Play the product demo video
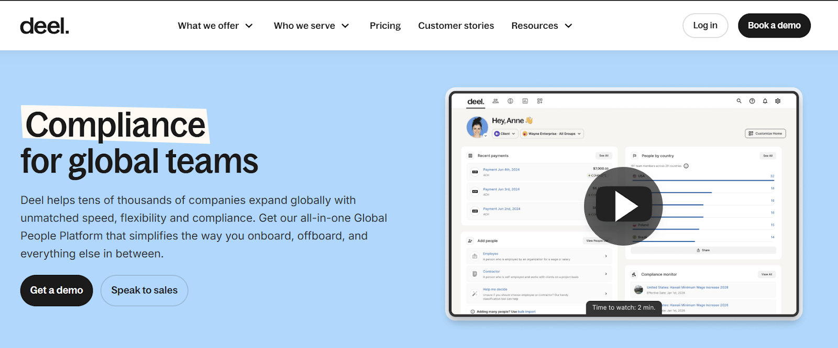 (623, 206)
